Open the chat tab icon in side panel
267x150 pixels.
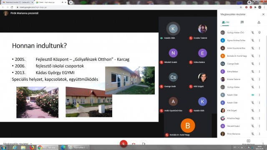click(x=242, y=22)
